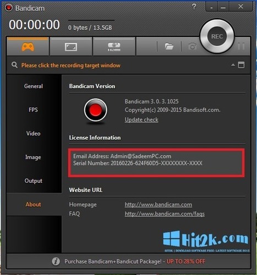This screenshot has width=257, height=275.
Task: Open the General settings tab
Action: tap(34, 86)
